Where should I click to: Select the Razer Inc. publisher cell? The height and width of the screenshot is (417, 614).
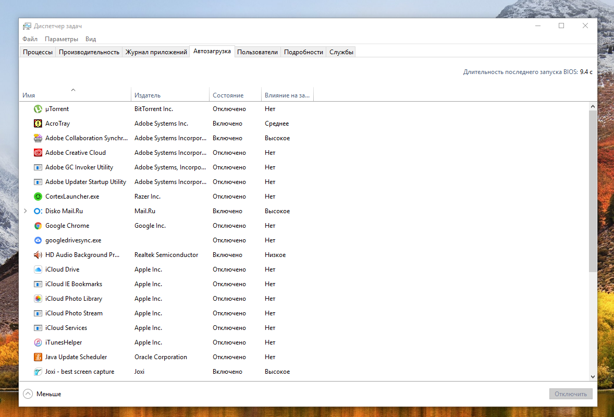coord(147,197)
